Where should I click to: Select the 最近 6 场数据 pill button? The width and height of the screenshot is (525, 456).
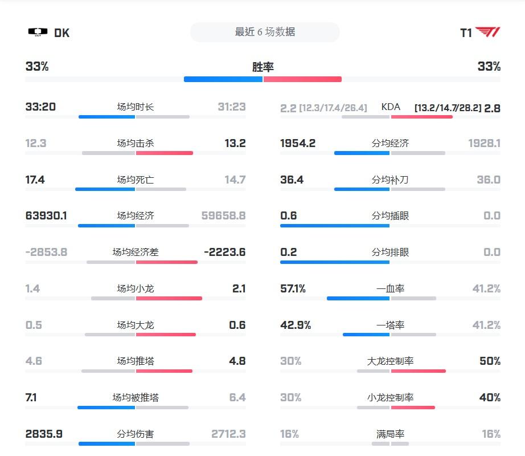(x=265, y=32)
